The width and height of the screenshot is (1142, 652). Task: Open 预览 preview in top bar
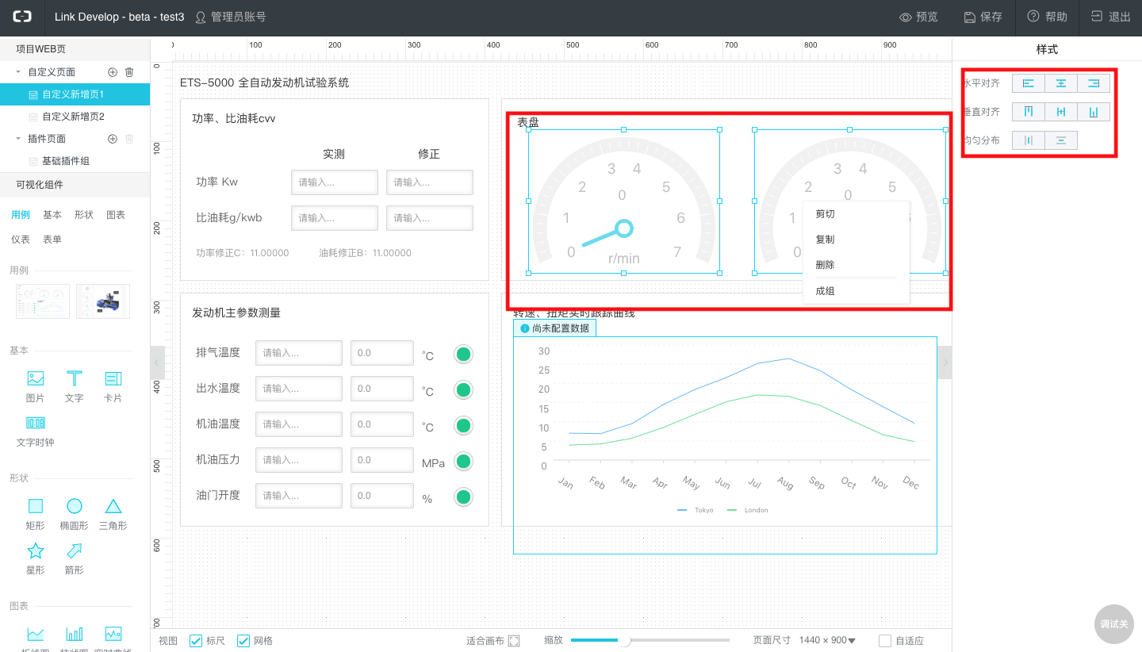(x=918, y=17)
